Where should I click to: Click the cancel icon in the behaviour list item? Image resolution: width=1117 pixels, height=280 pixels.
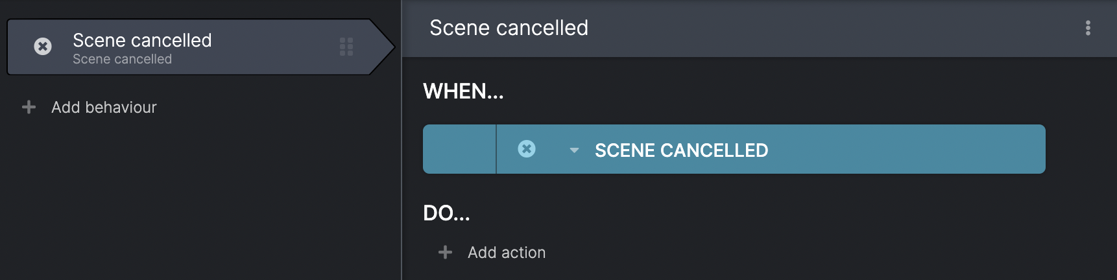(43, 47)
